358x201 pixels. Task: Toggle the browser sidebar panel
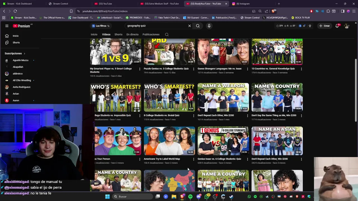[x=343, y=11]
